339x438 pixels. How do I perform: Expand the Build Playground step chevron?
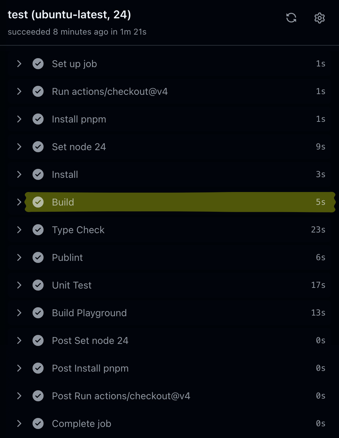pos(19,313)
